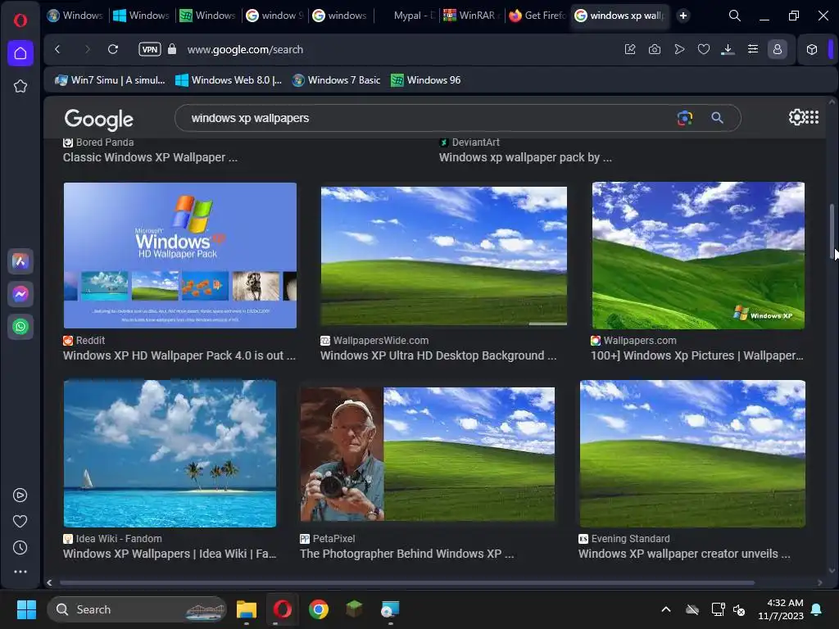The height and width of the screenshot is (629, 839).
Task: Open Windows Web 8.0 bookmark
Action: pyautogui.click(x=229, y=80)
